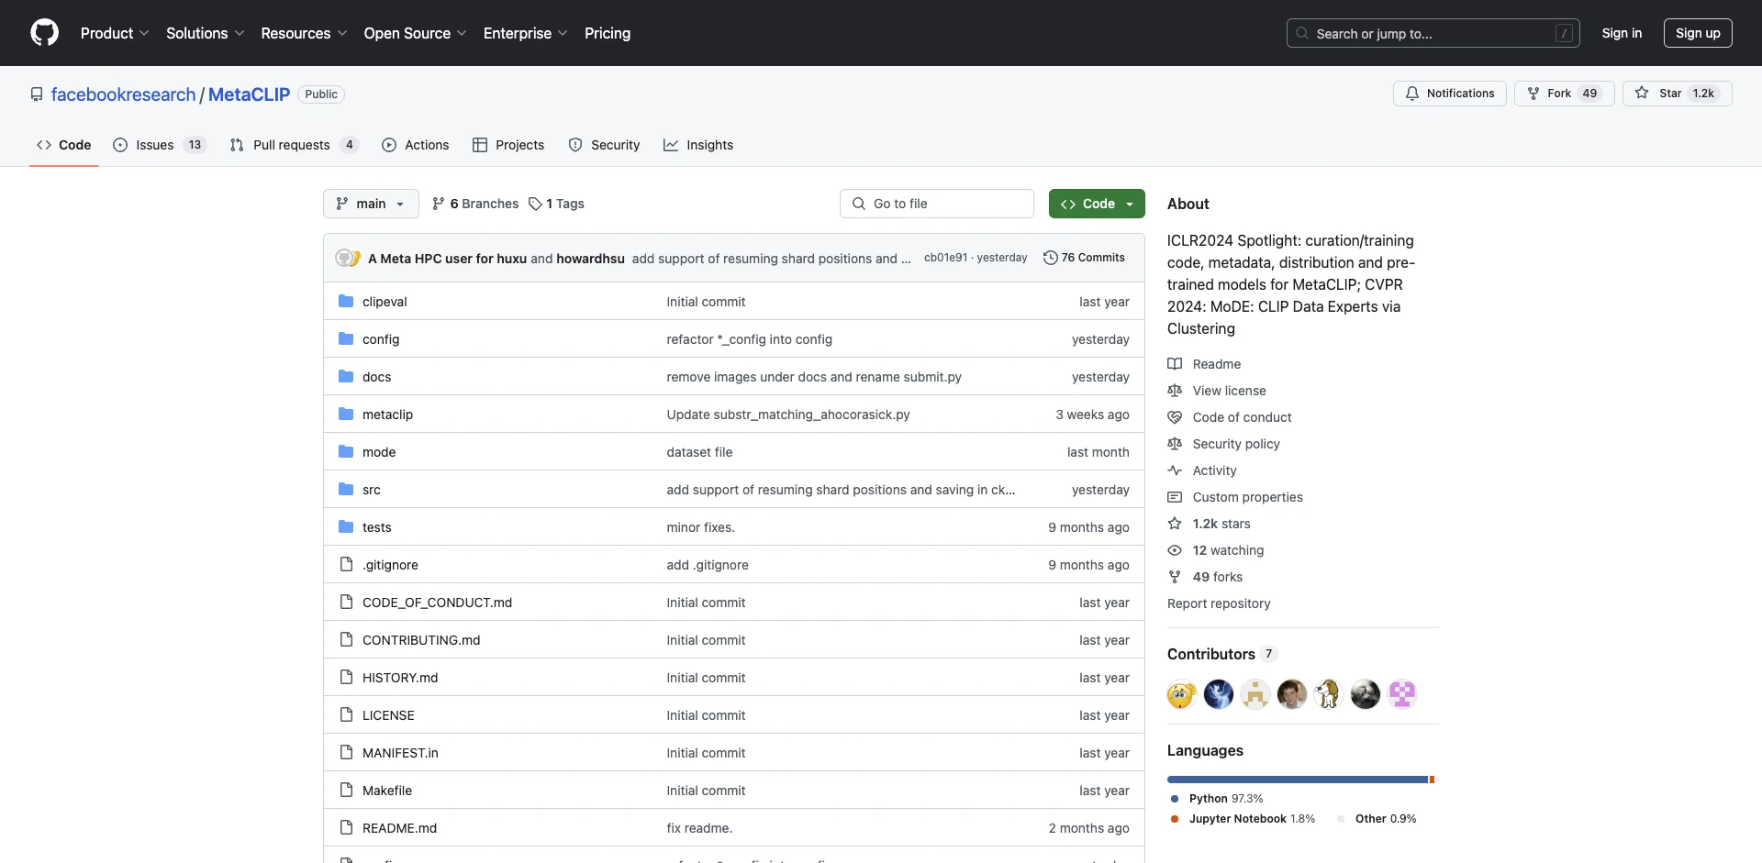Open the Security tab
The width and height of the screenshot is (1762, 863).
pos(604,145)
